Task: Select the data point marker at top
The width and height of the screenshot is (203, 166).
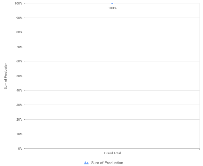Action: [x=112, y=3]
